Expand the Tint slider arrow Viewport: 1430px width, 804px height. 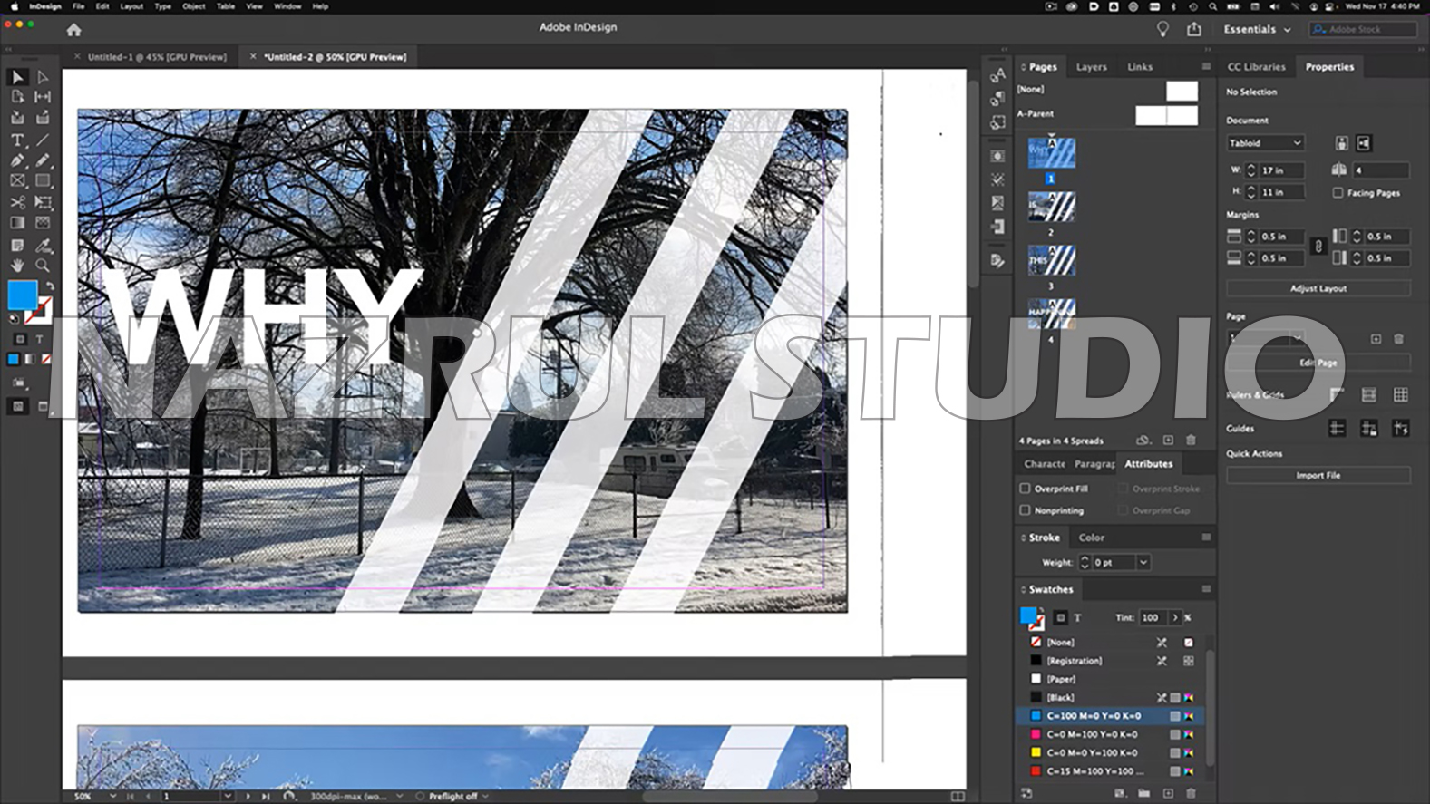[x=1175, y=618]
